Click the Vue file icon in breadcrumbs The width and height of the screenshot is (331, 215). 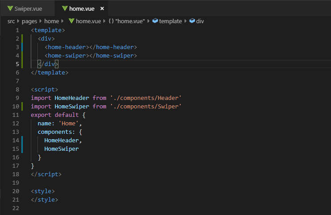click(x=71, y=21)
